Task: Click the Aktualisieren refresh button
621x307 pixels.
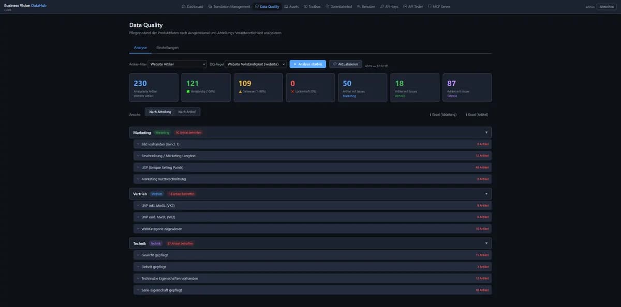Action: point(346,64)
